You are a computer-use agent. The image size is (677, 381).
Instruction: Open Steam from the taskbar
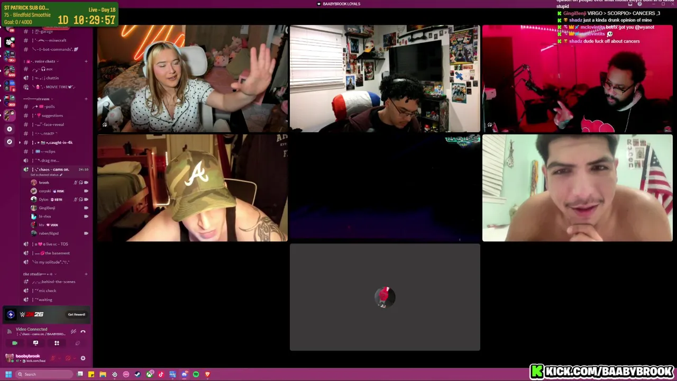138,374
